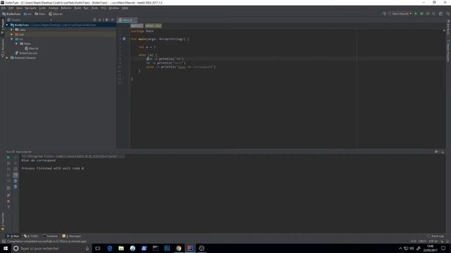Image resolution: width=451 pixels, height=253 pixels.
Task: Select the out folder in project tree
Action: tap(19, 34)
